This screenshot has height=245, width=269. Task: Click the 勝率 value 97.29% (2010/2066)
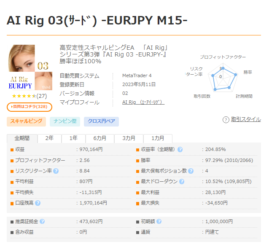click(x=229, y=160)
